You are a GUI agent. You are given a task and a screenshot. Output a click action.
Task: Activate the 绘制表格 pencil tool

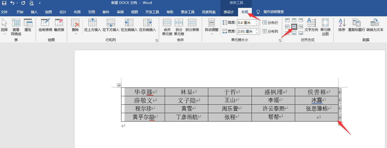tap(45, 25)
